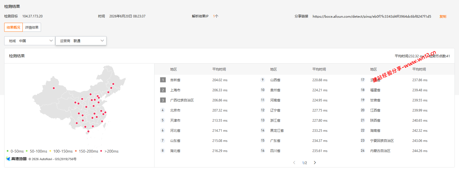Screen dimensions: 459x170
Task: Select the 湖北省 row
Action: 204,151
